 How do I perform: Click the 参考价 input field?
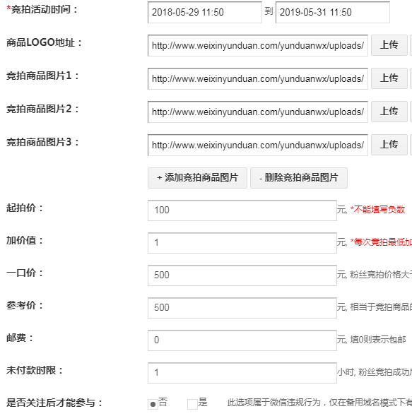click(x=242, y=308)
